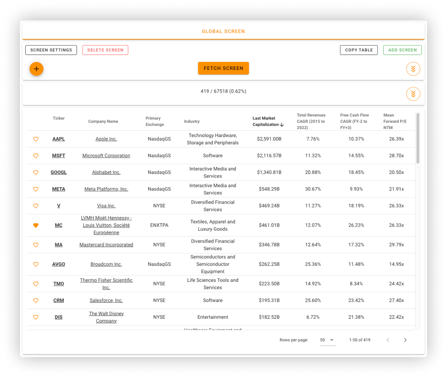Open Screen Settings

click(51, 50)
